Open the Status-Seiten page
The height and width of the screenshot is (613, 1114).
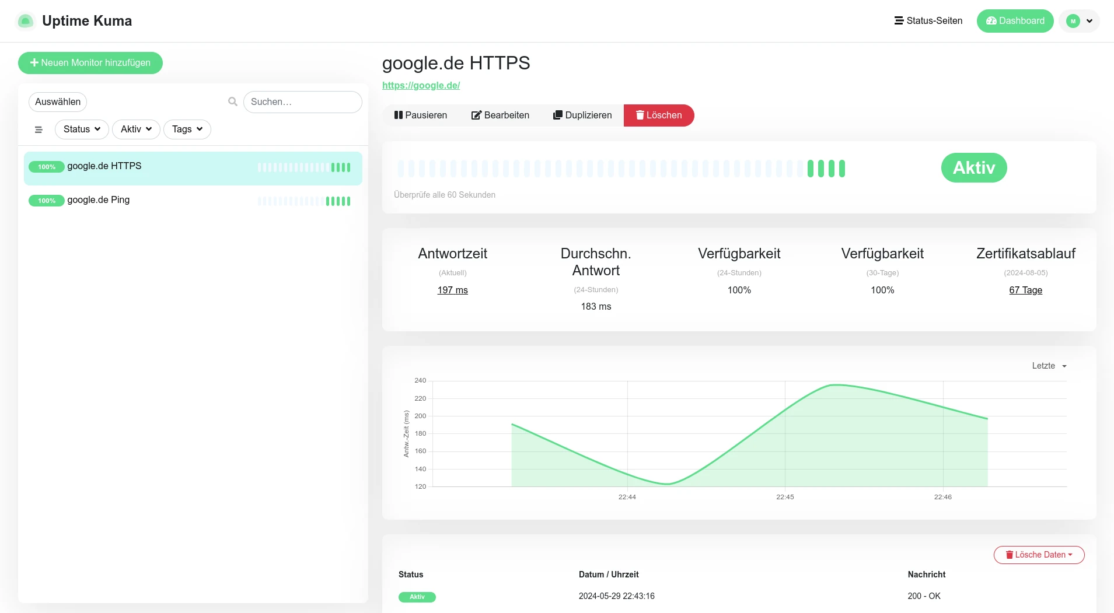tap(928, 21)
